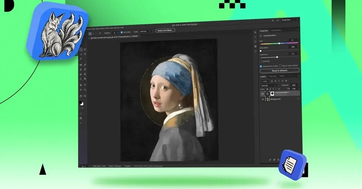Open the Help menu
The image size is (362, 189).
122,27
